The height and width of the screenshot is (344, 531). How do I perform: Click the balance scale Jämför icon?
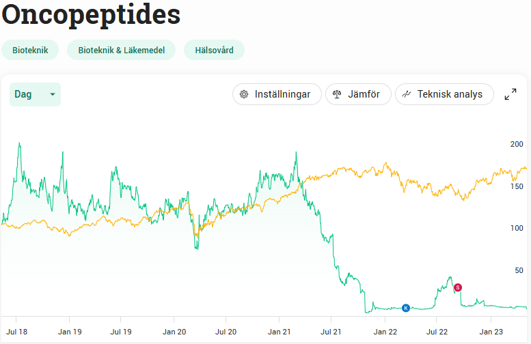pos(337,94)
